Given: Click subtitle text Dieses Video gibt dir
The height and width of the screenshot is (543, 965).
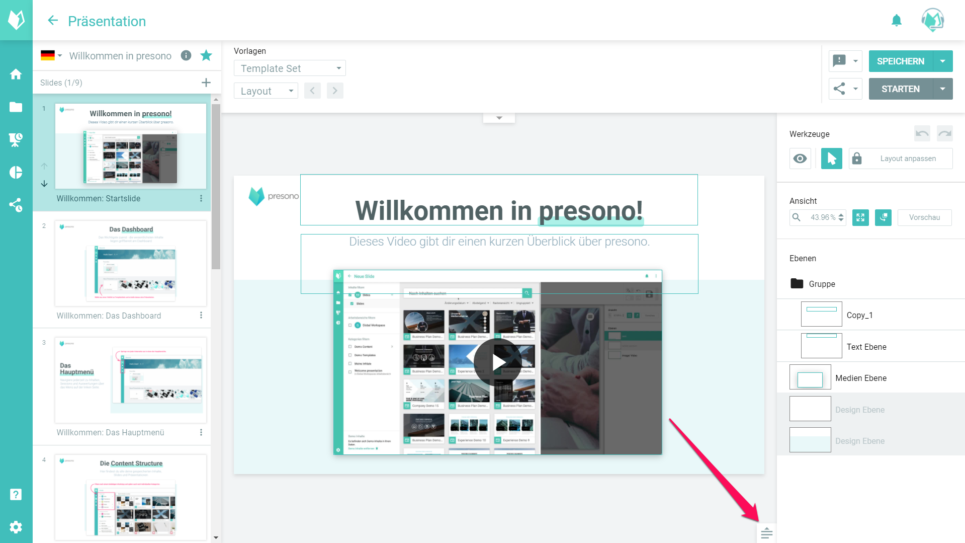Looking at the screenshot, I should pyautogui.click(x=499, y=242).
